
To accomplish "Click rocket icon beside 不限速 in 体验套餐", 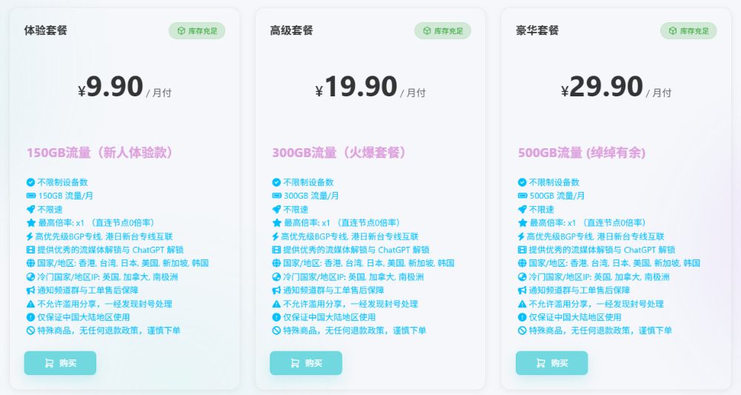I will click(x=30, y=209).
